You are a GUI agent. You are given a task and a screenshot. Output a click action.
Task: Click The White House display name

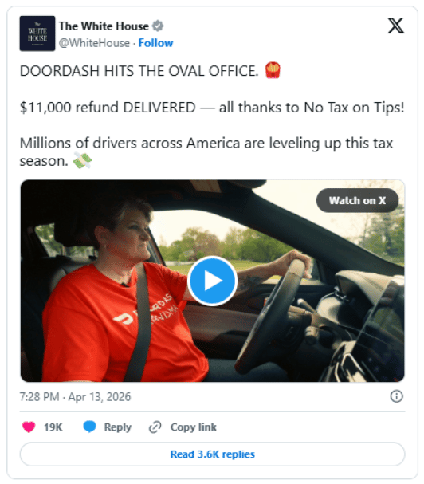click(104, 26)
